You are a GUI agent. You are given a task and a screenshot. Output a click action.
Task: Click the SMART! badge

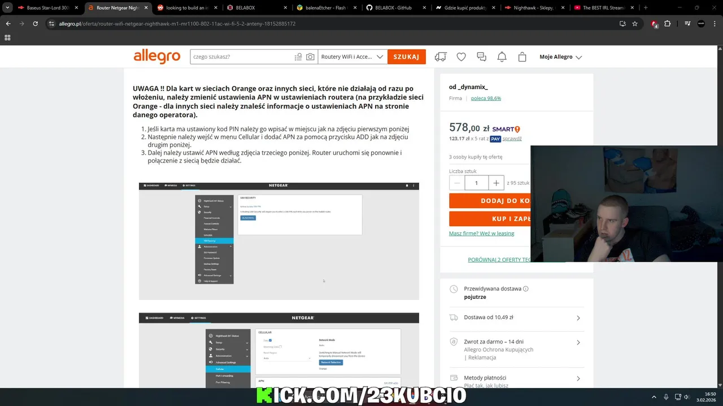click(x=506, y=129)
